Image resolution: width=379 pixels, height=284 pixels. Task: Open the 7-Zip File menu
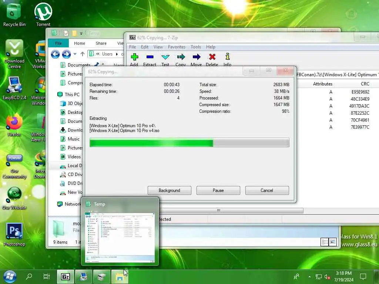pos(133,47)
